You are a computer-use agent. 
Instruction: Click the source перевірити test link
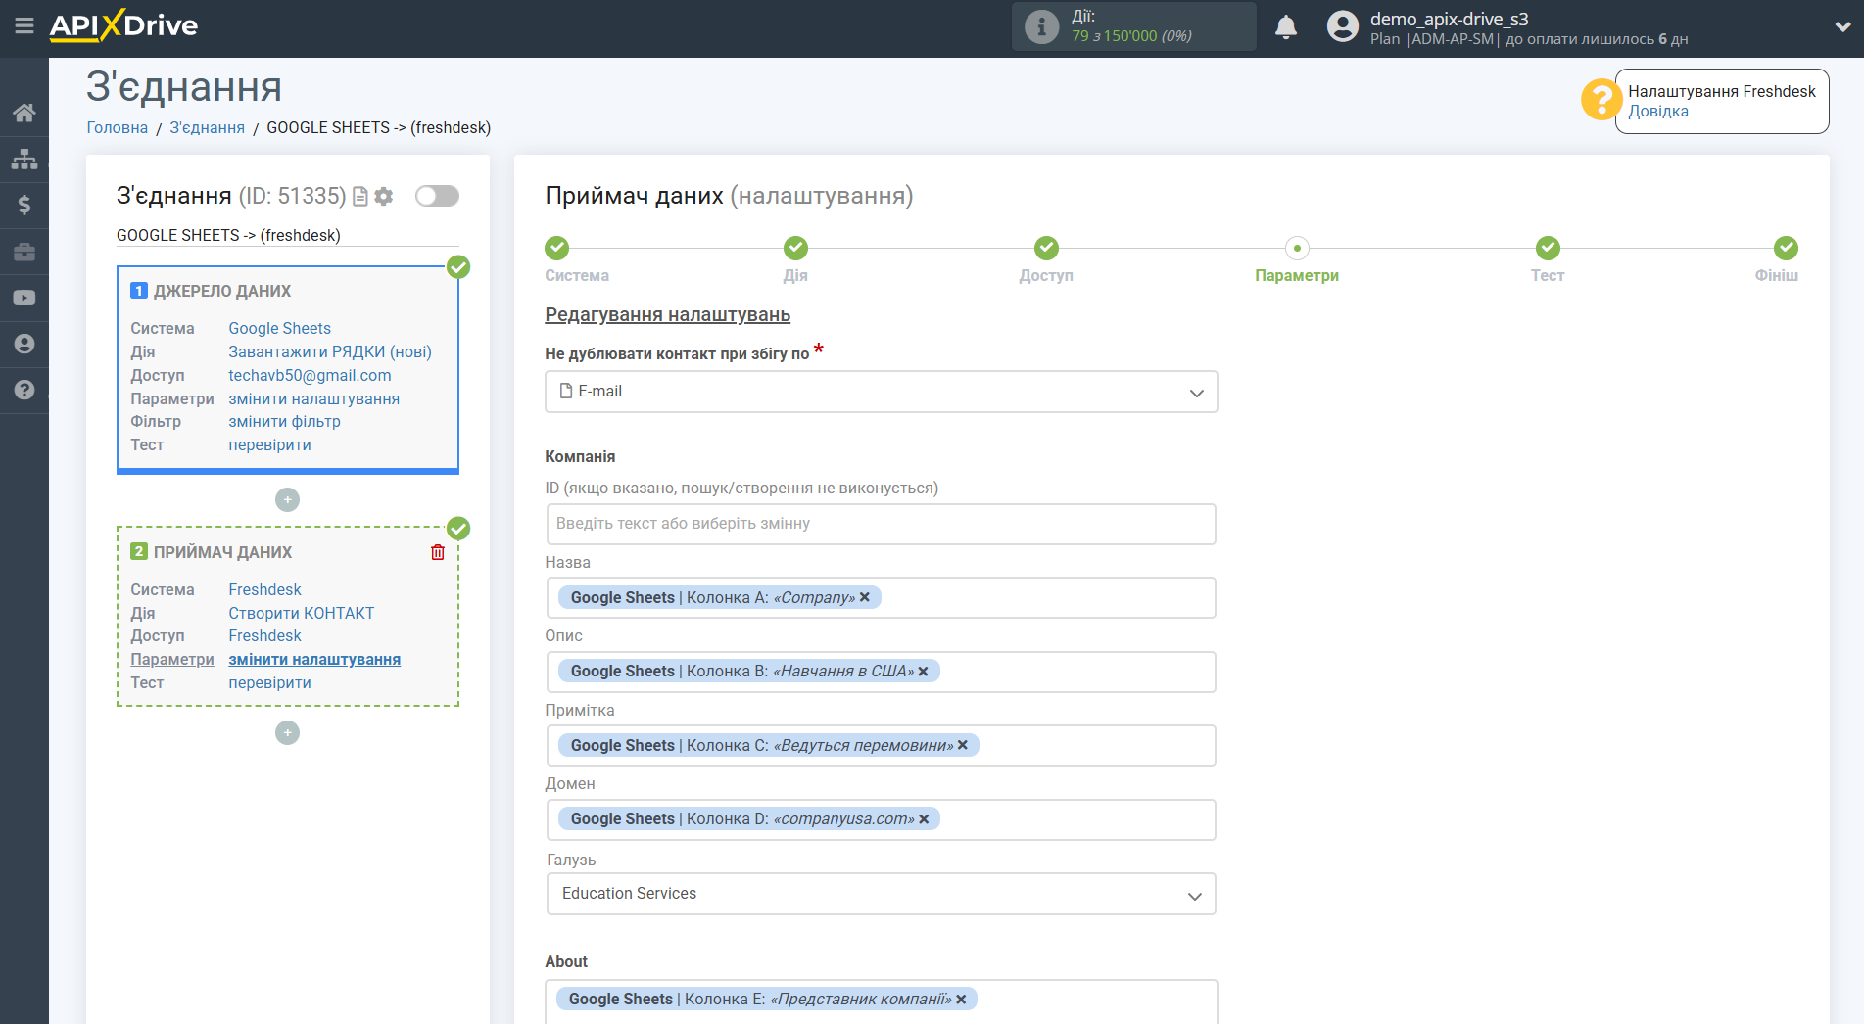pos(269,445)
